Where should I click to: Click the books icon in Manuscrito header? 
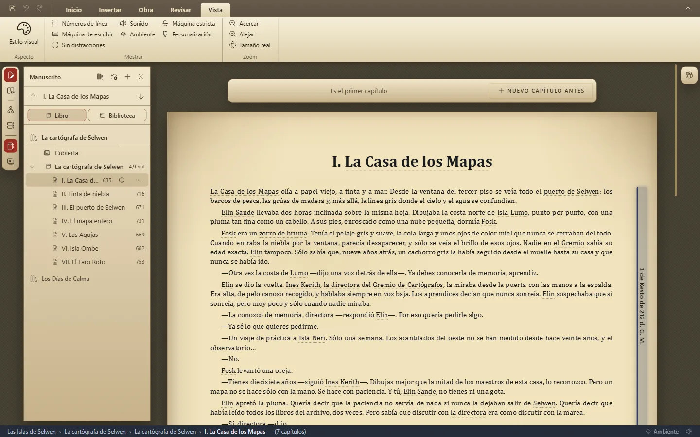coord(100,77)
